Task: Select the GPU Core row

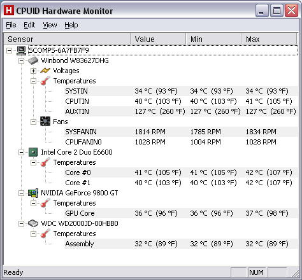Action: [181, 213]
